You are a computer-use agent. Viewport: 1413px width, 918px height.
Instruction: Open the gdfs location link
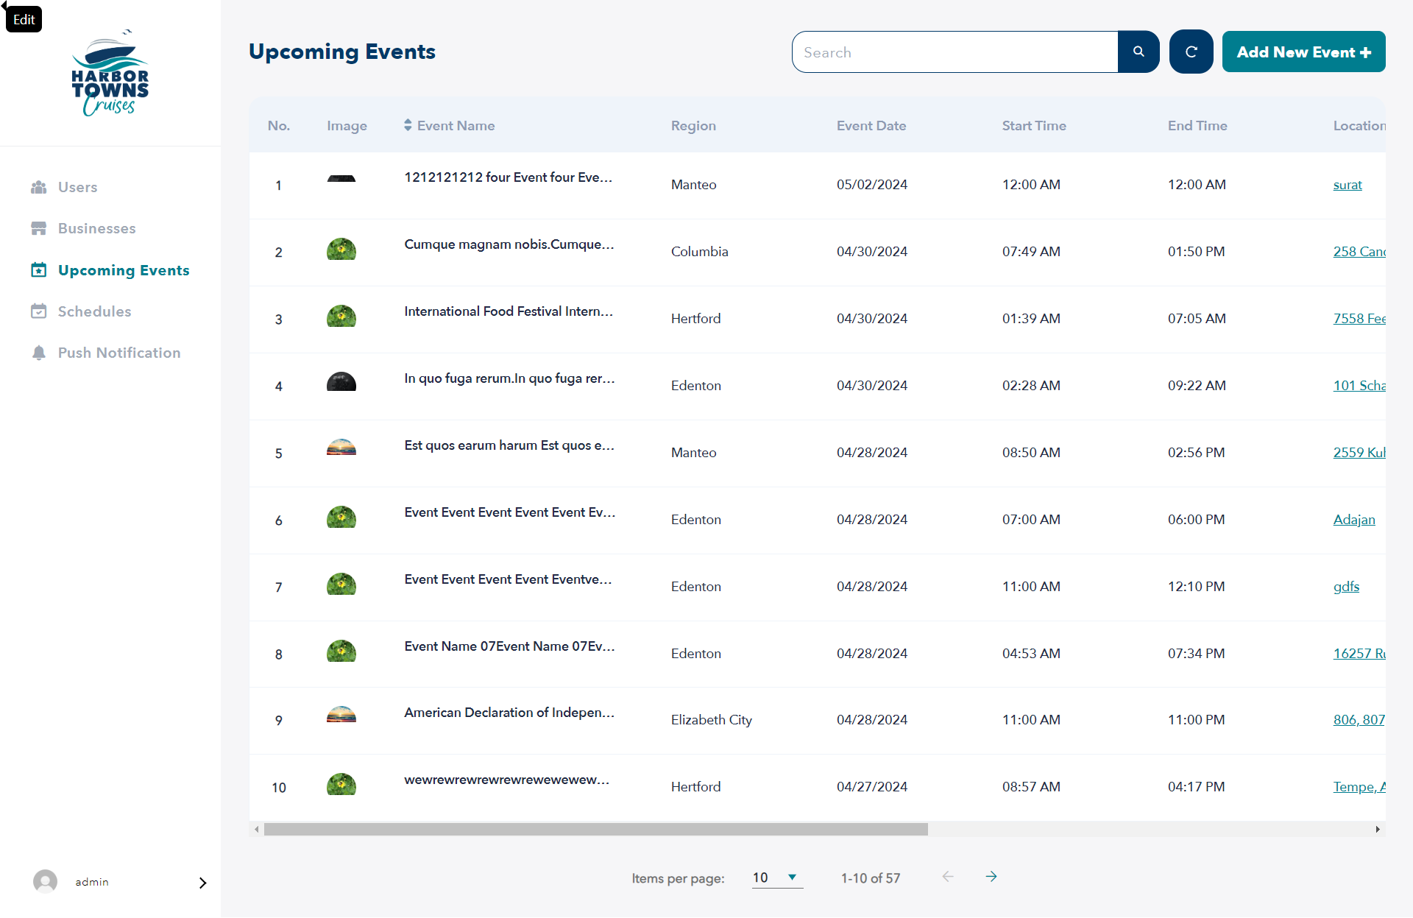1346,587
